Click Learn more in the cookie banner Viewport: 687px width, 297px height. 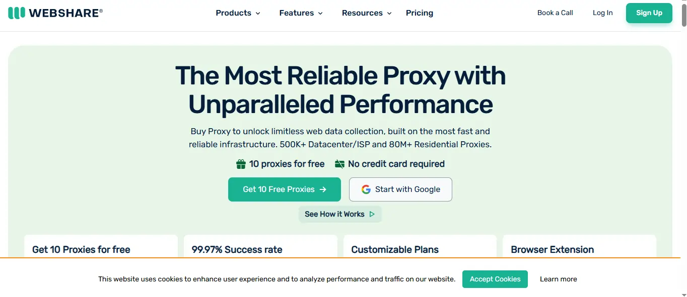(558, 279)
